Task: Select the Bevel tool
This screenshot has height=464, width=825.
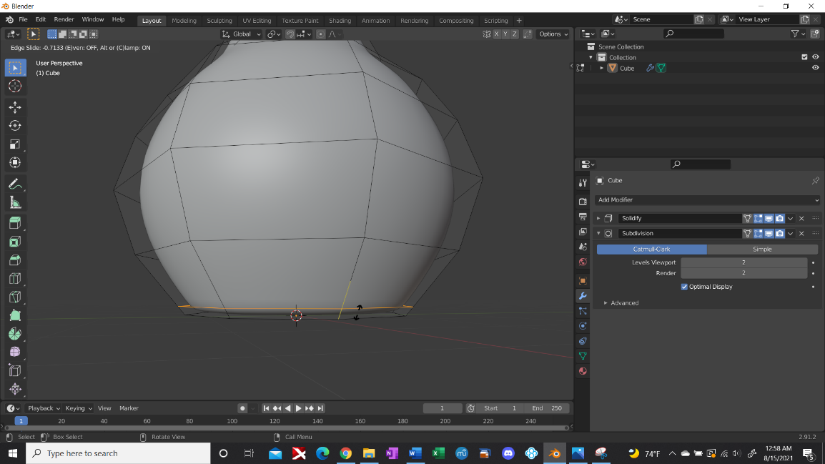Action: pos(15,260)
